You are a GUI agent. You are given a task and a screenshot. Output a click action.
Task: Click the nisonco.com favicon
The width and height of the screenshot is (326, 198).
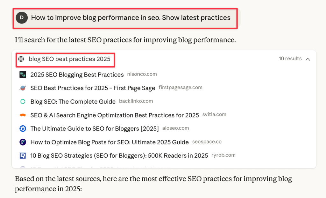click(23, 75)
